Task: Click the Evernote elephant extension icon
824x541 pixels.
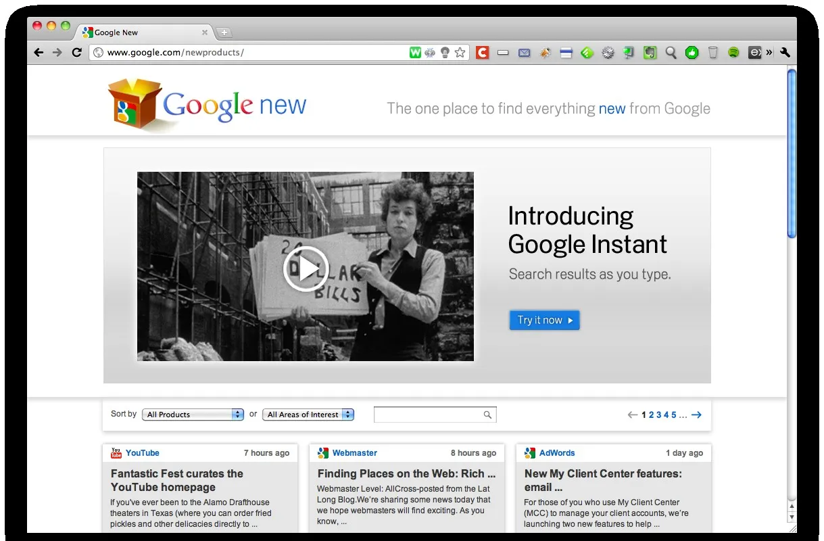Action: click(x=650, y=53)
